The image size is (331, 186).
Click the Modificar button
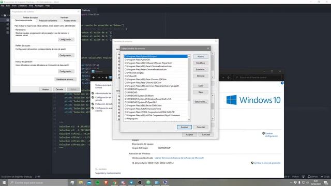coord(201,63)
